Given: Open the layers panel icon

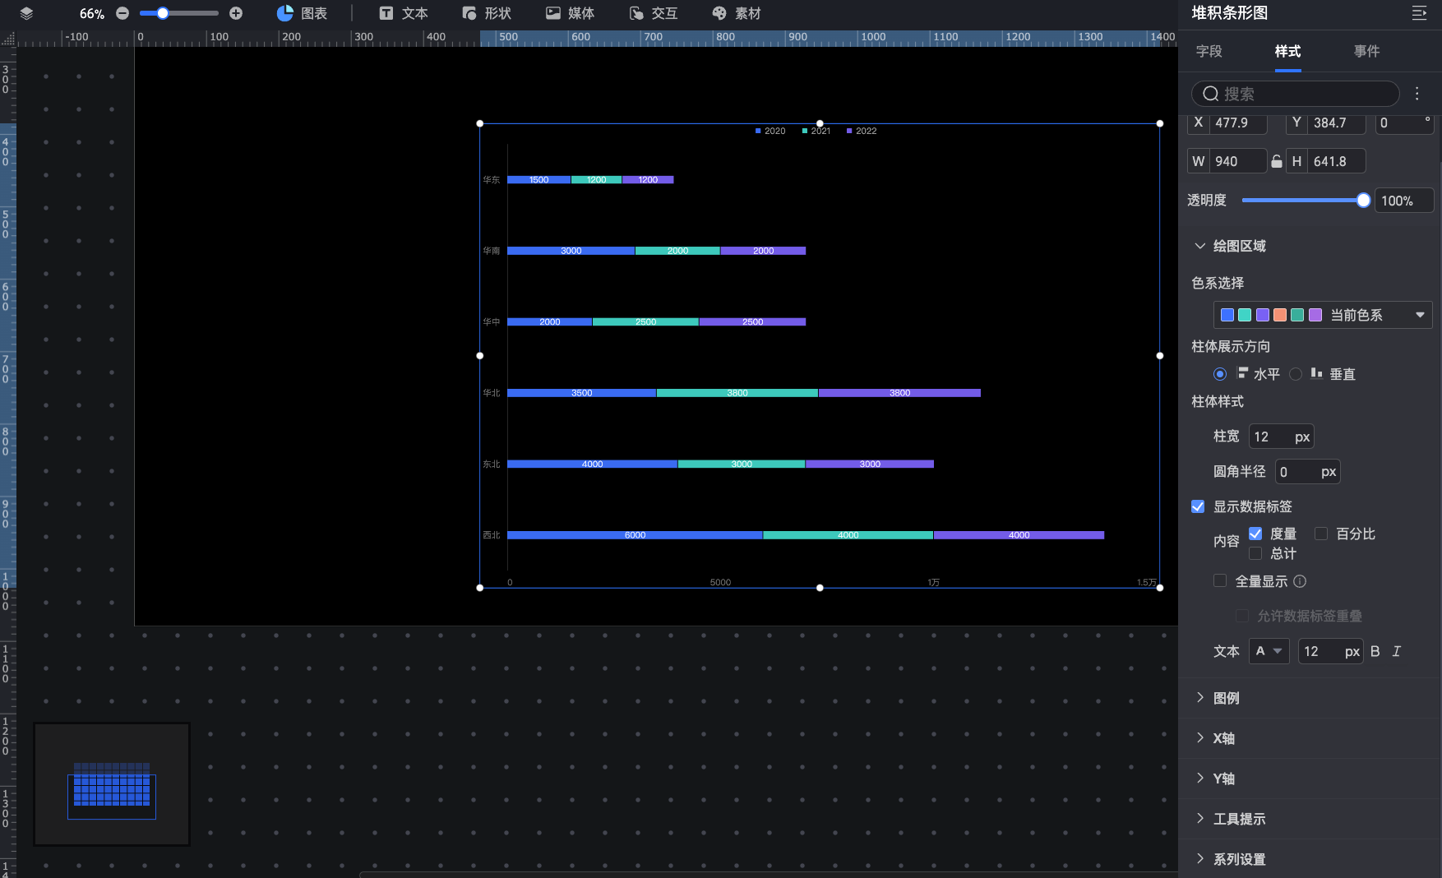Looking at the screenshot, I should click(26, 13).
